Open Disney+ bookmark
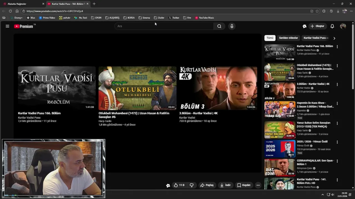 click(16, 18)
